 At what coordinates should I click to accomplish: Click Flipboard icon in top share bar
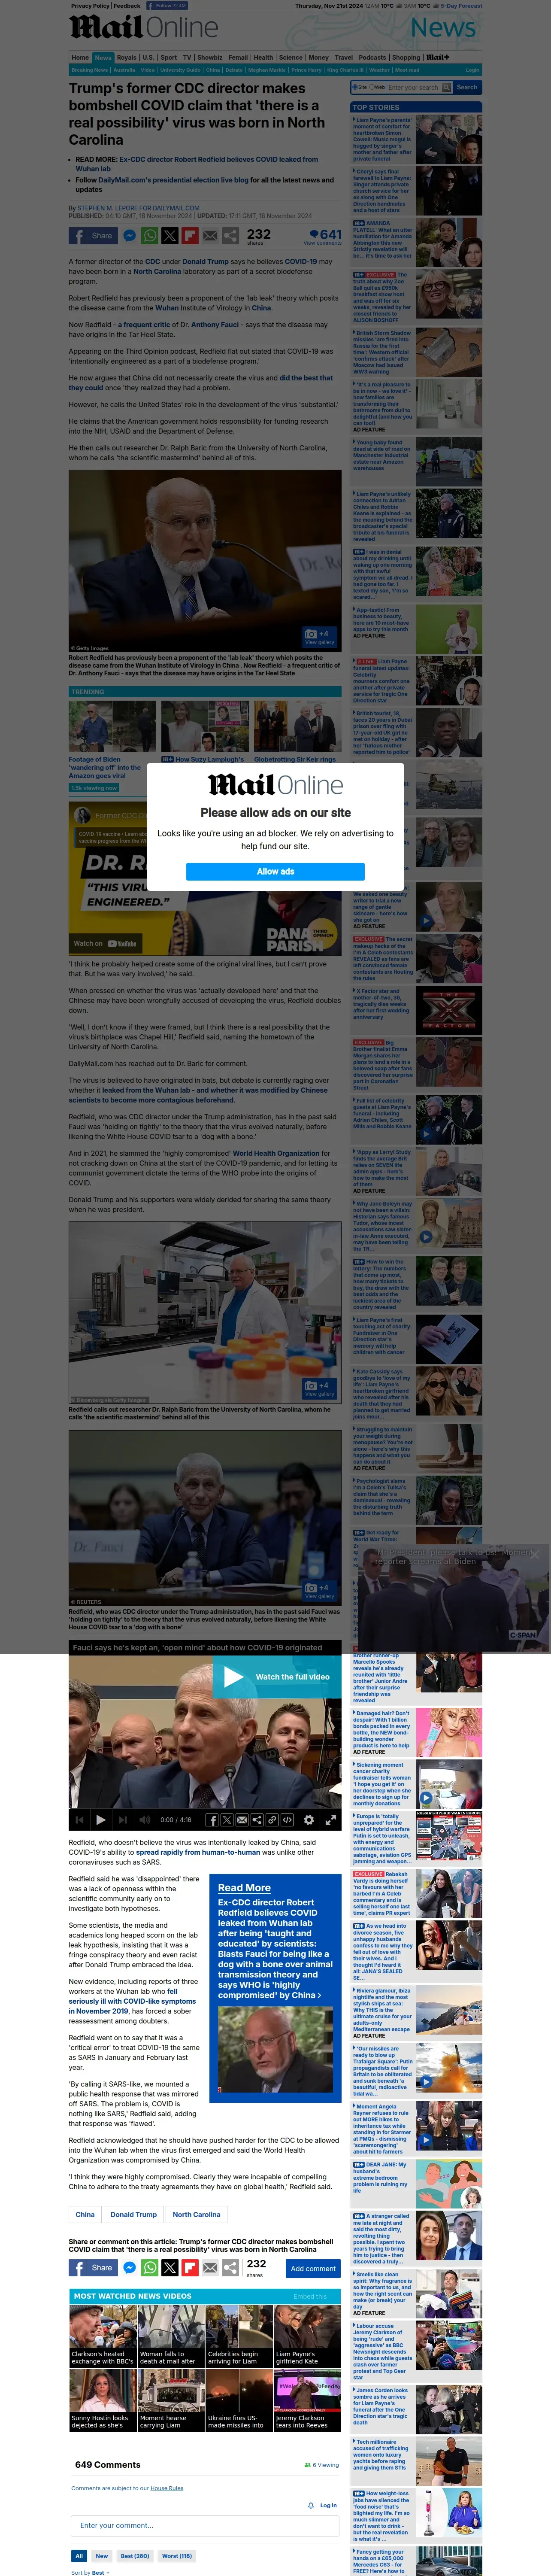190,236
